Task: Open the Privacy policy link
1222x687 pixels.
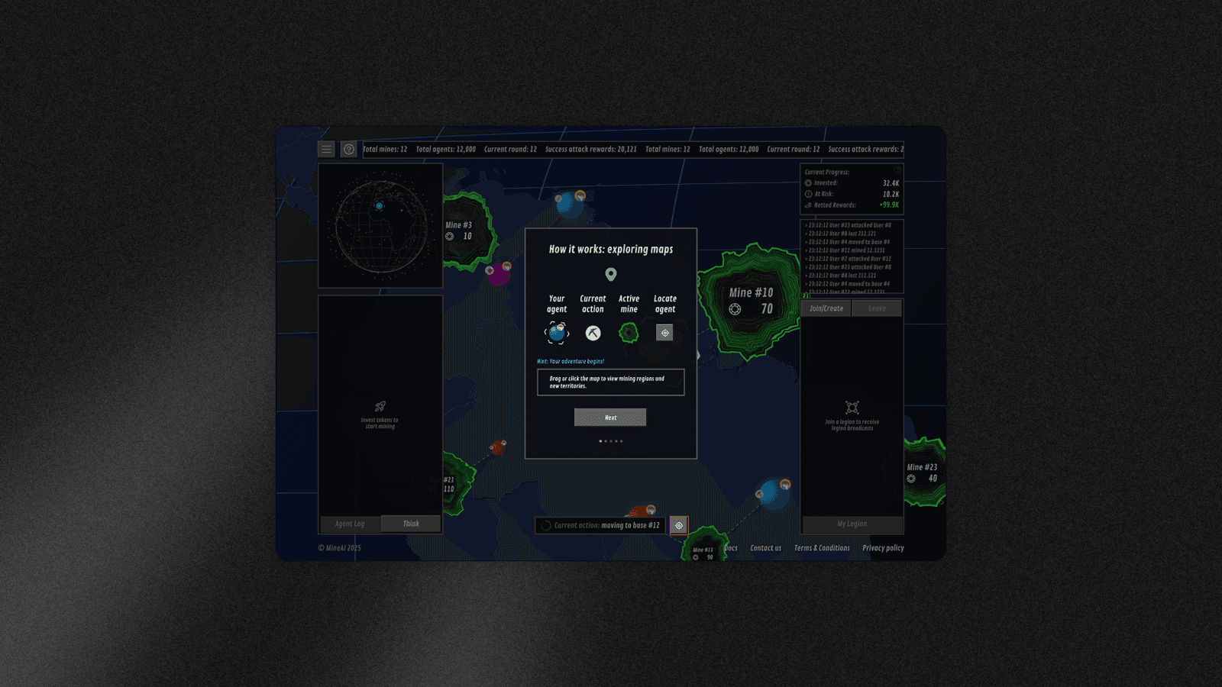Action: coord(883,548)
